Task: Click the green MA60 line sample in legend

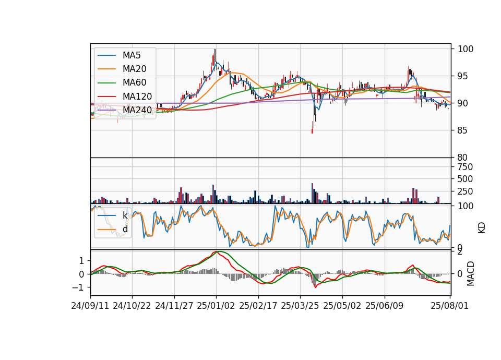Action: 106,83
